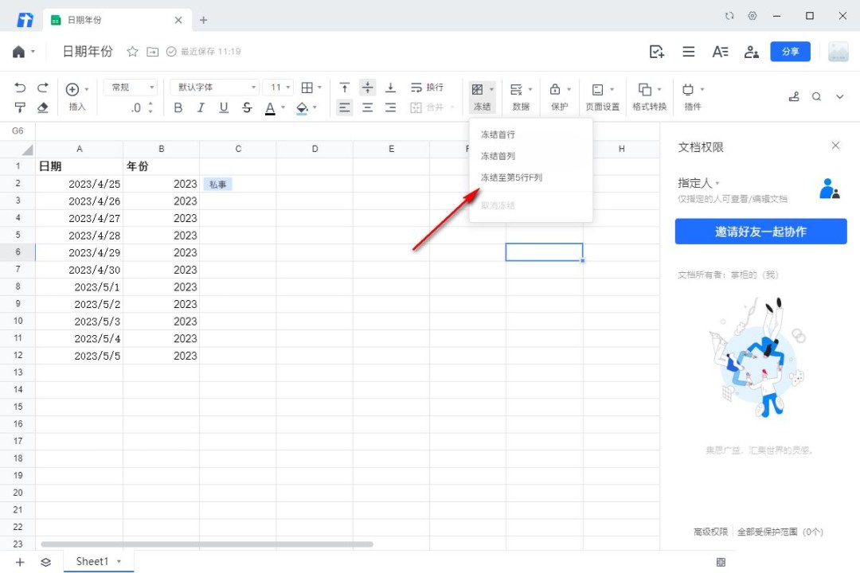
Task: Click the blue 分享 share button
Action: point(790,52)
